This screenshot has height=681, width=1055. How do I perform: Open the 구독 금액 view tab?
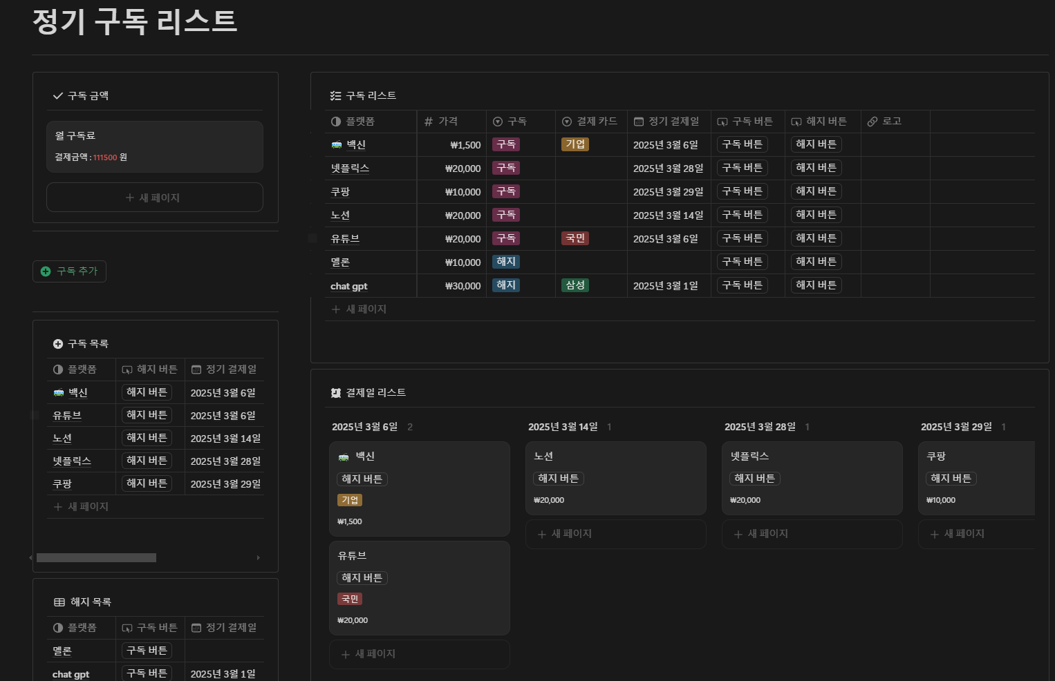click(81, 96)
